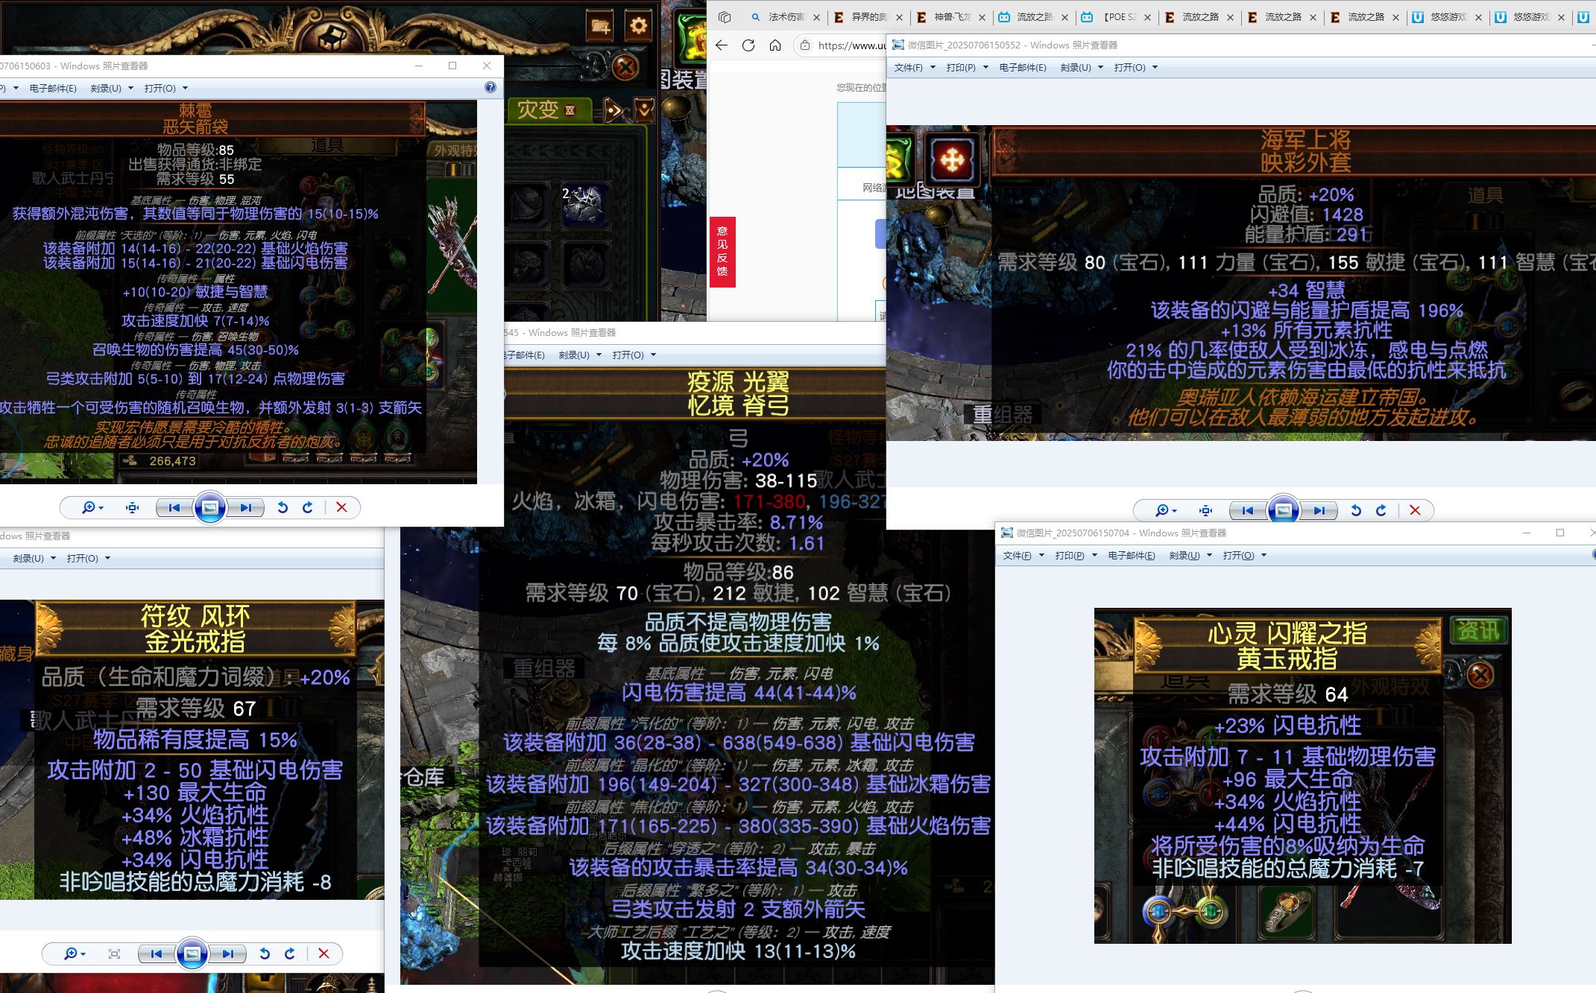
Task: Rotate counterclockwise in 150603 photo viewer
Action: (283, 507)
